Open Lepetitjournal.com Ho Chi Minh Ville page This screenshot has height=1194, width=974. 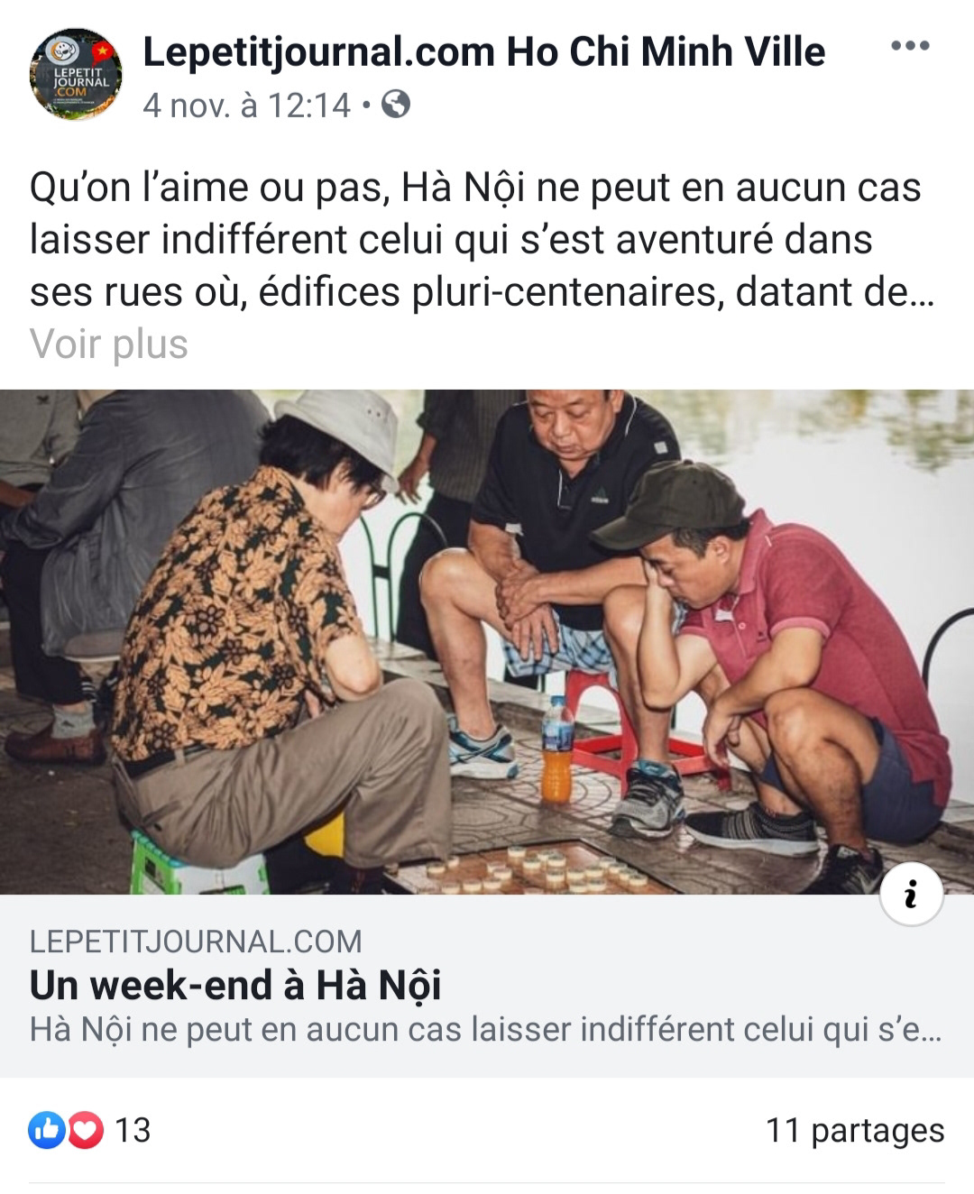click(484, 51)
